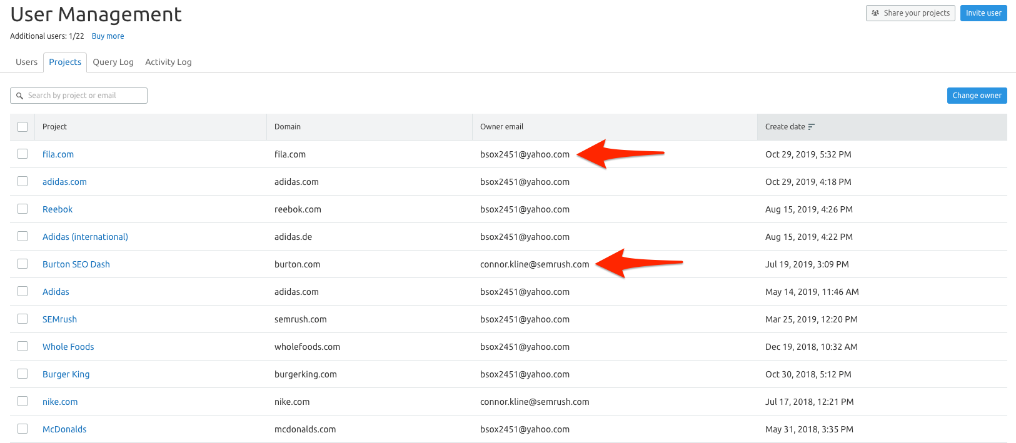Follow the Buy more link
1016x443 pixels.
(108, 36)
